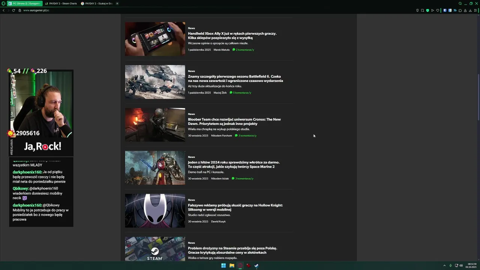Open the extensions cube icon
This screenshot has width=480, height=270.
click(460, 10)
